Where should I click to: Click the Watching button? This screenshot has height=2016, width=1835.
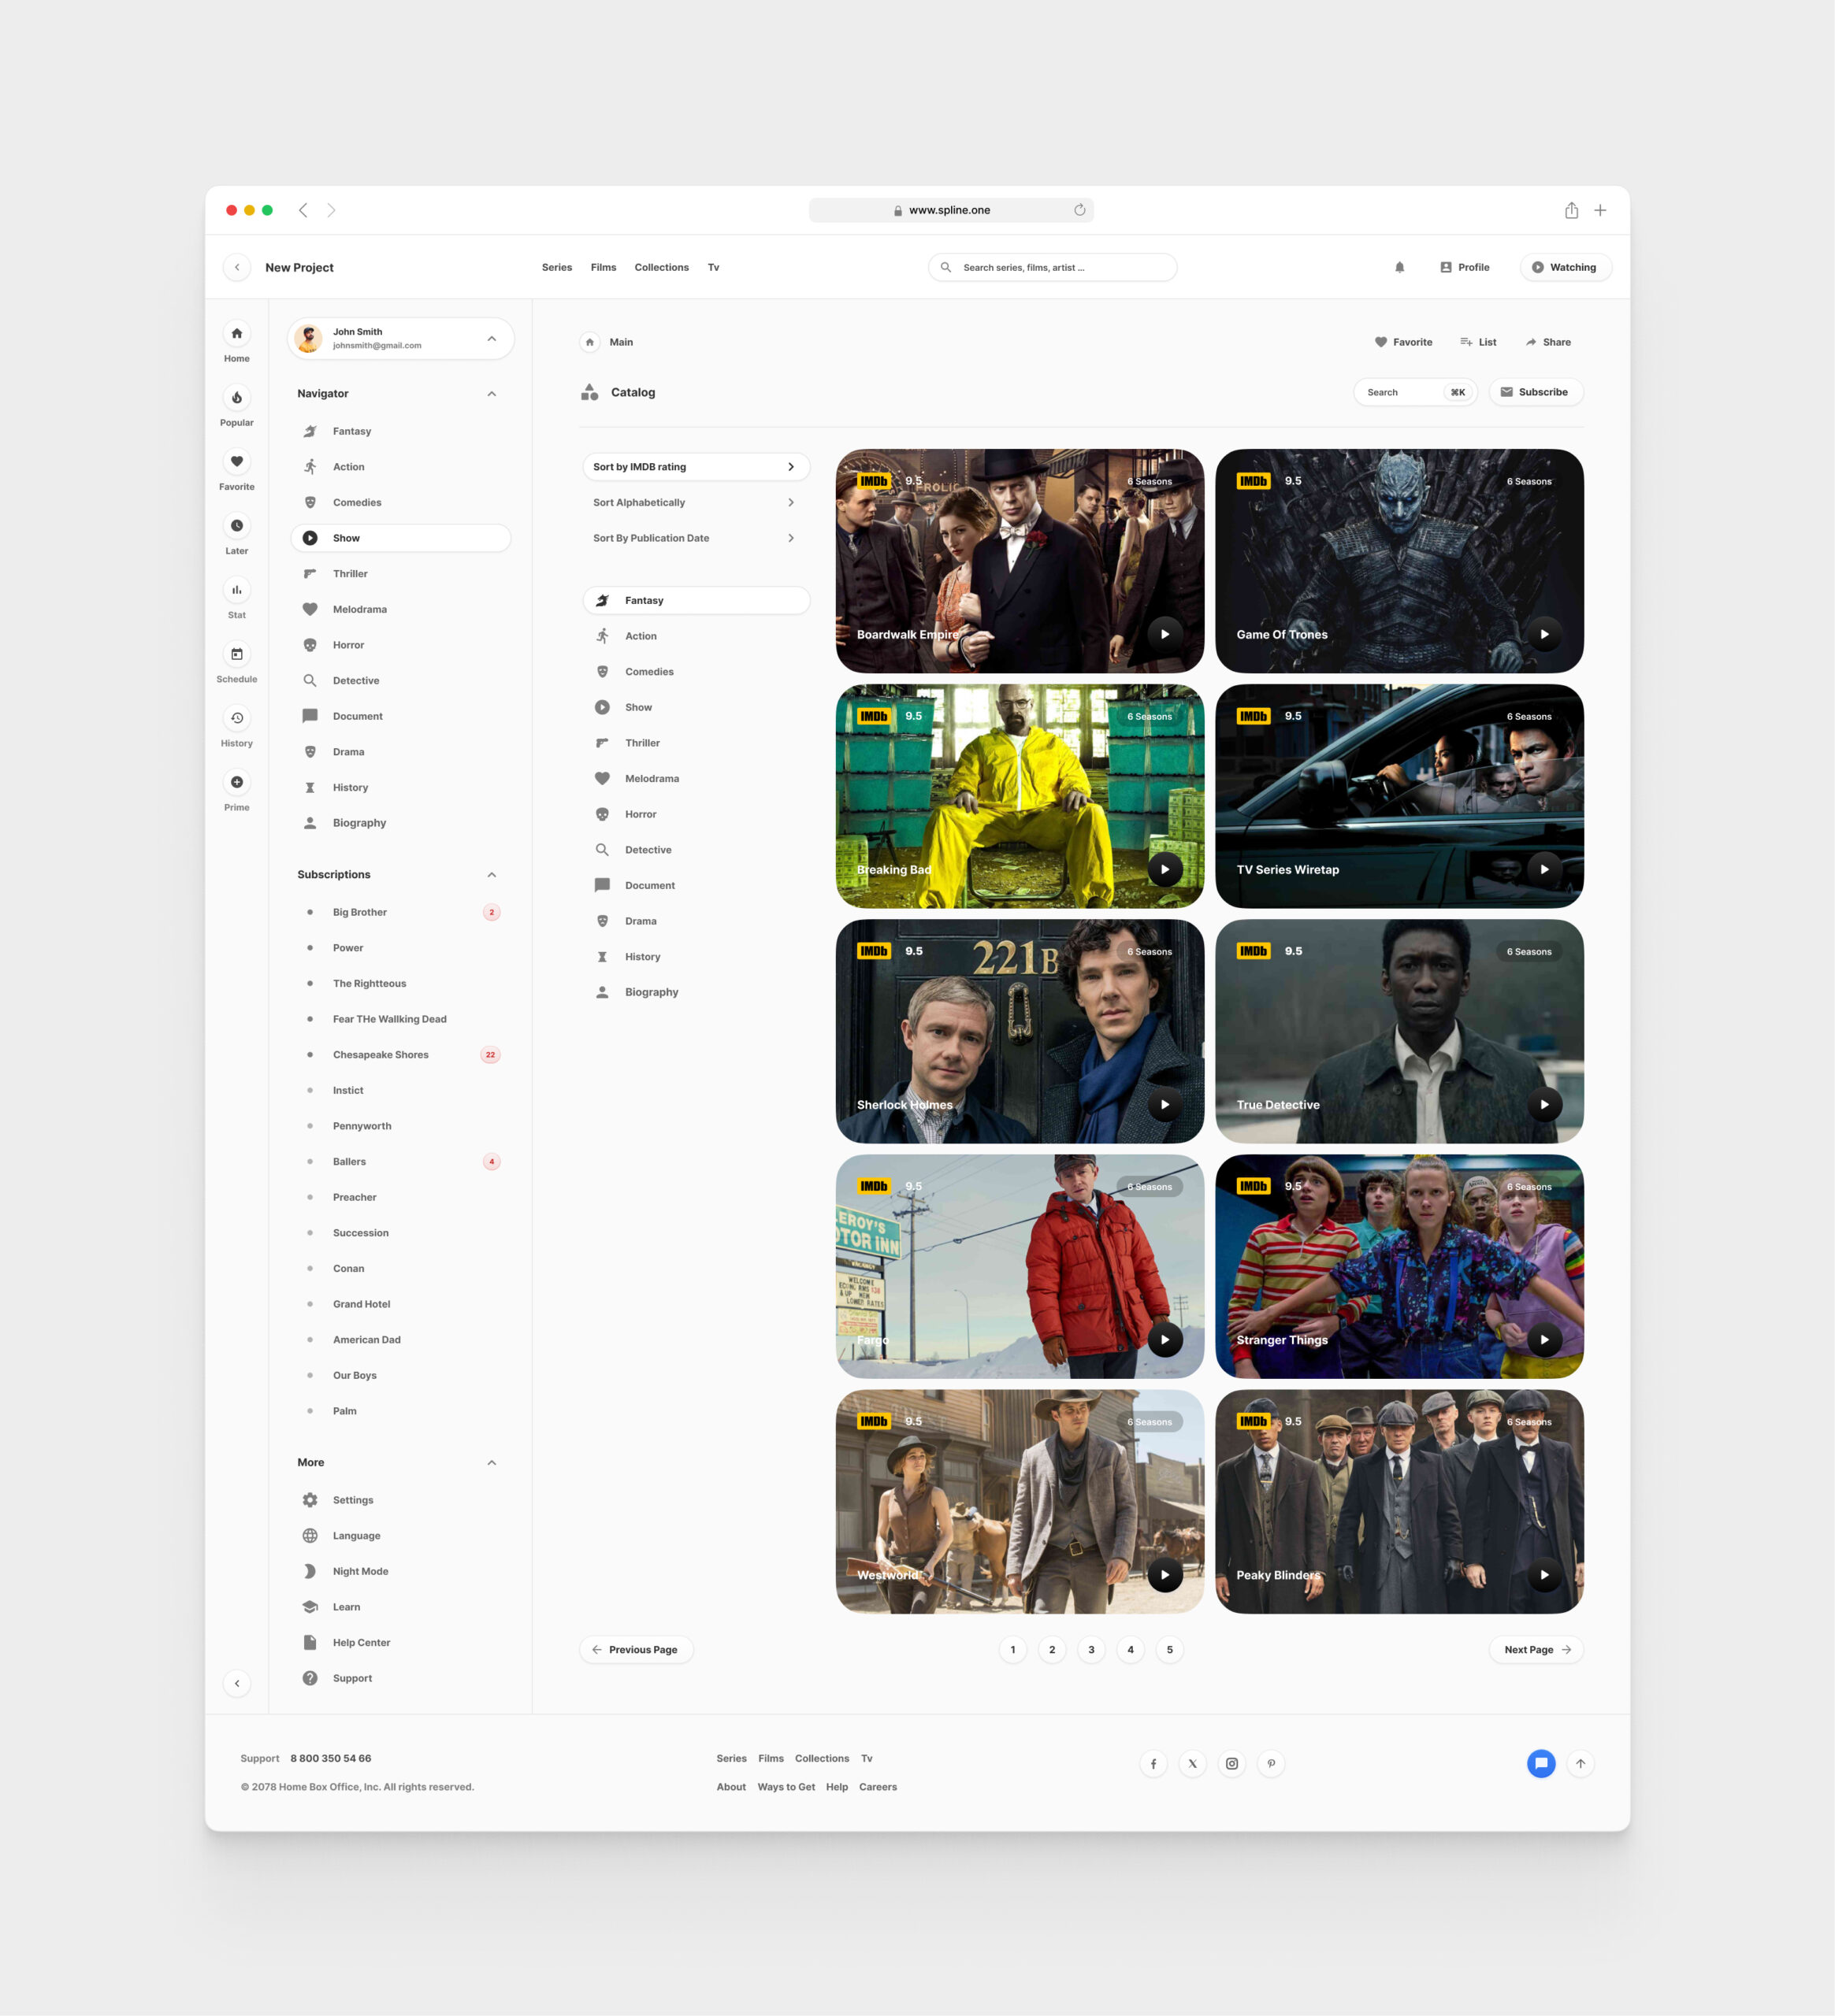(1565, 267)
